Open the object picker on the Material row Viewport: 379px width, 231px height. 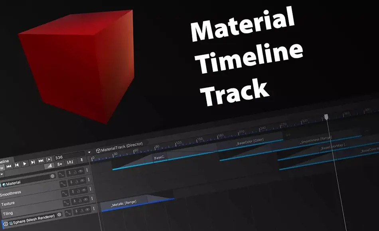click(52, 176)
